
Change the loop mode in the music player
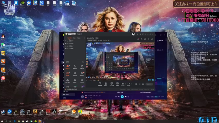116,97
